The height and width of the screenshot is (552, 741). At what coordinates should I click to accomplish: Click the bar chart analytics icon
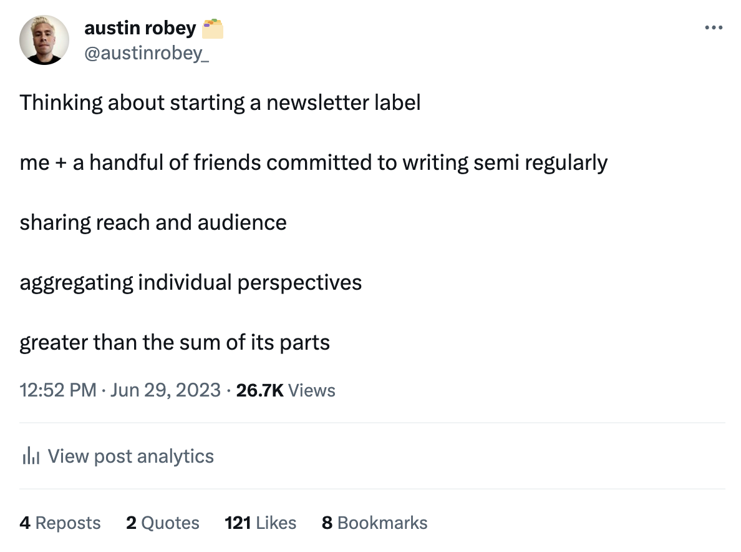tap(31, 457)
